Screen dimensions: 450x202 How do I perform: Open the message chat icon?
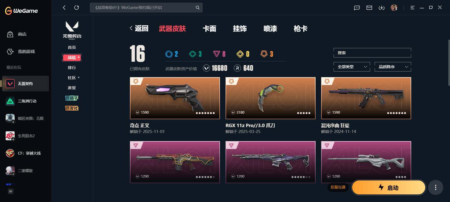[x=357, y=8]
